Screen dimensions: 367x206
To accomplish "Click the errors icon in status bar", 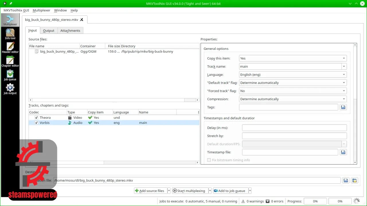I will (268, 201).
